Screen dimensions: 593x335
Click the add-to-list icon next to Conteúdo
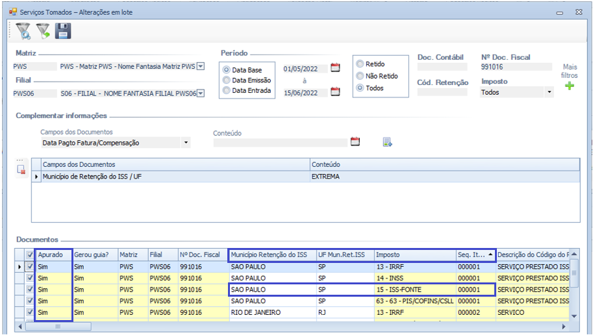[387, 142]
